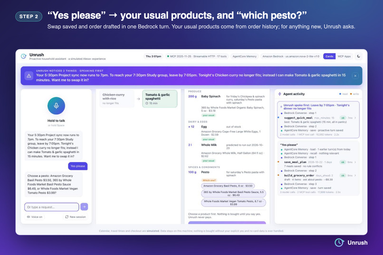Click the Agent activity lightning icon
Image resolution: width=383 pixels, height=255 pixels.
pyautogui.click(x=280, y=94)
